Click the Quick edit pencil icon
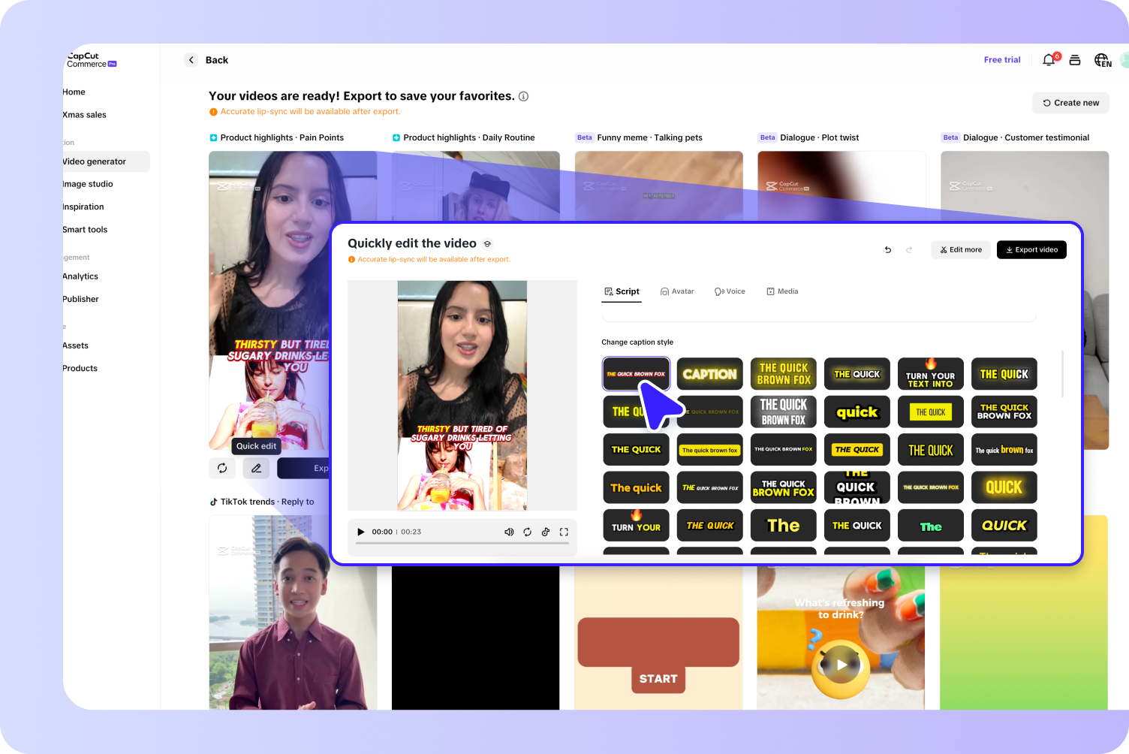1129x754 pixels. click(256, 468)
